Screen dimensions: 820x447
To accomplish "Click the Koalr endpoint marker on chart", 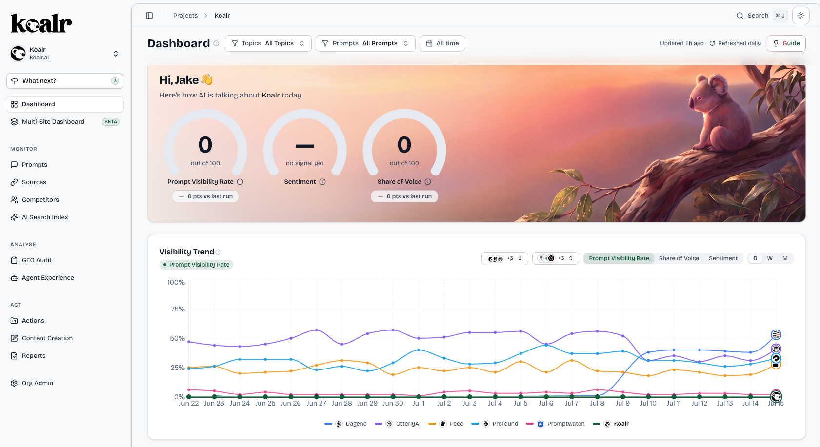I will pyautogui.click(x=776, y=397).
